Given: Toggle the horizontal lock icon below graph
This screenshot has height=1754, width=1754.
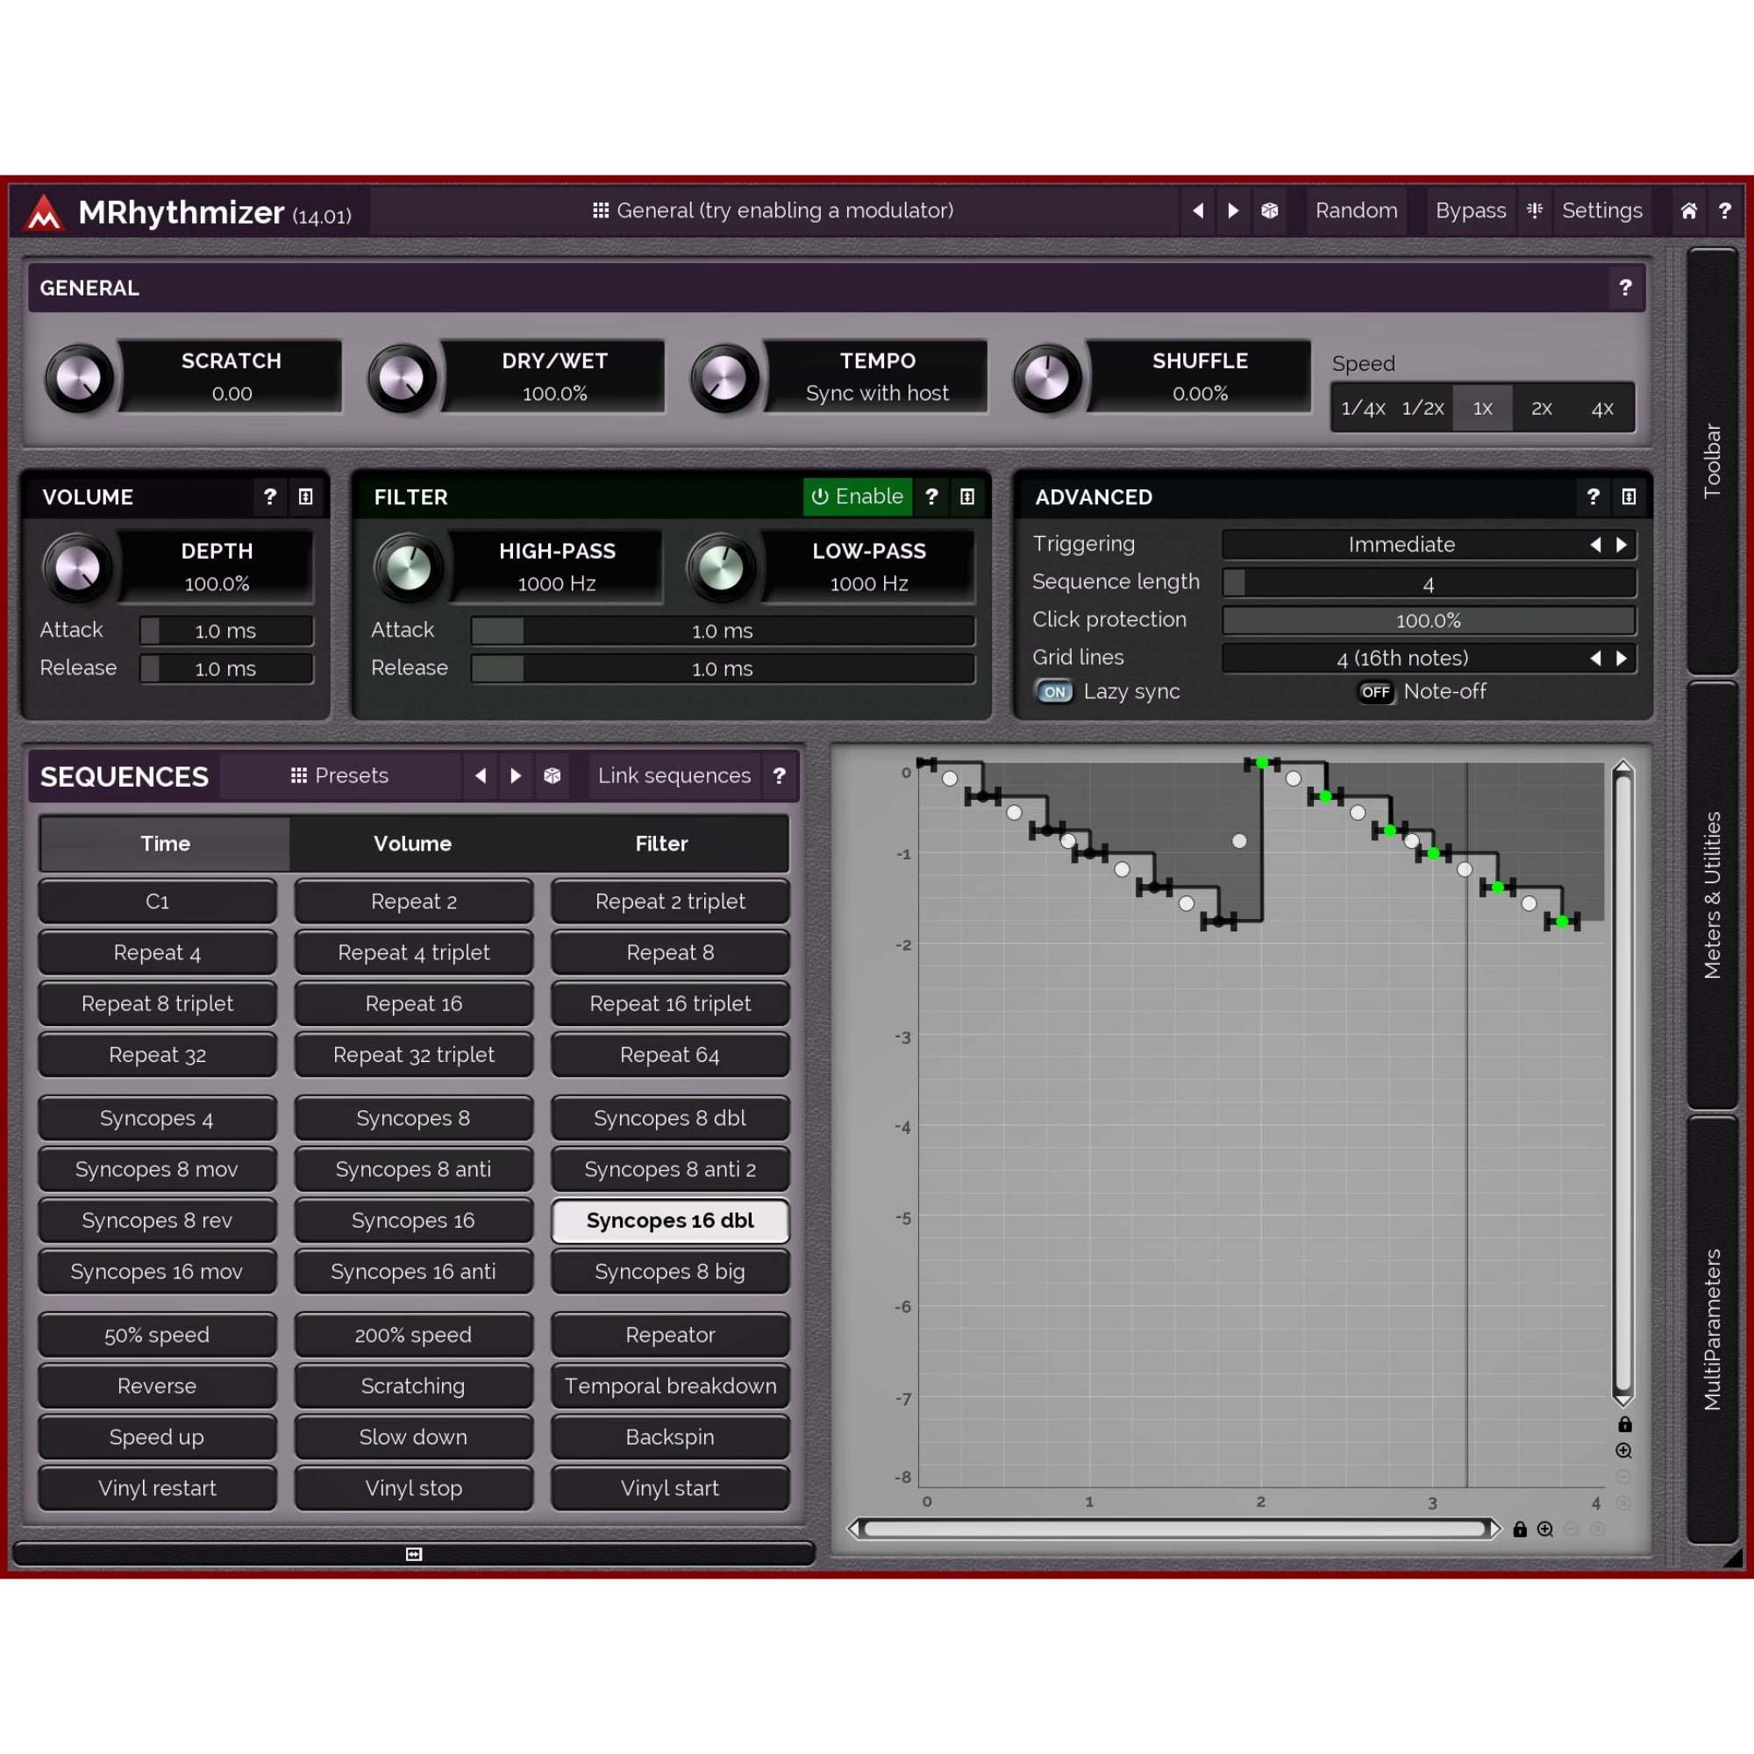Looking at the screenshot, I should tap(1520, 1529).
